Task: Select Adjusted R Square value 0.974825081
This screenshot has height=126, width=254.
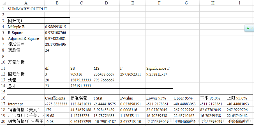Action: tap(57, 38)
